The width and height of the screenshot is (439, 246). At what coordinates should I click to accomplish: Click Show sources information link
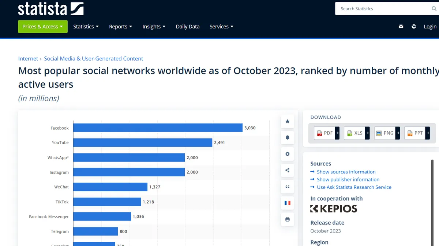(346, 172)
